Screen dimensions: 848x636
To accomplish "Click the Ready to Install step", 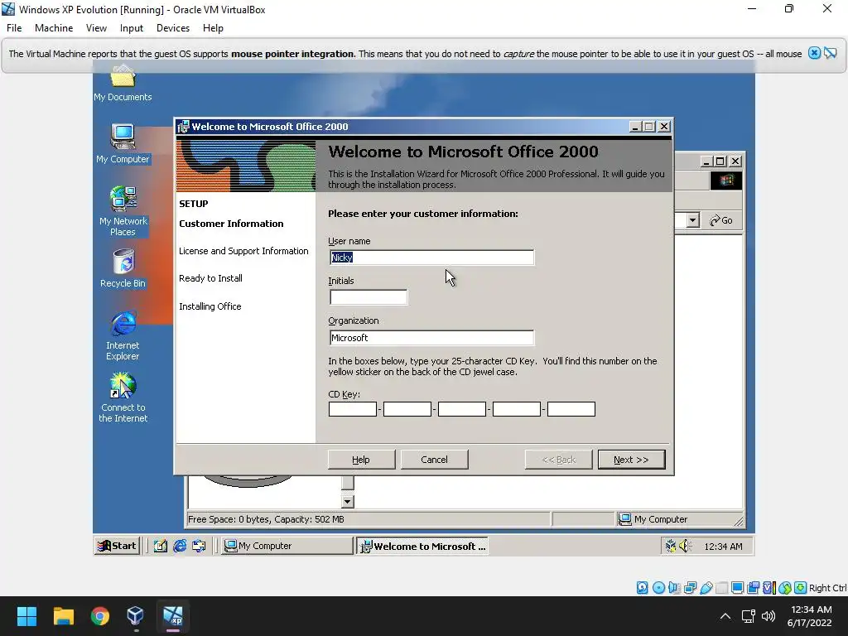I will pos(211,278).
